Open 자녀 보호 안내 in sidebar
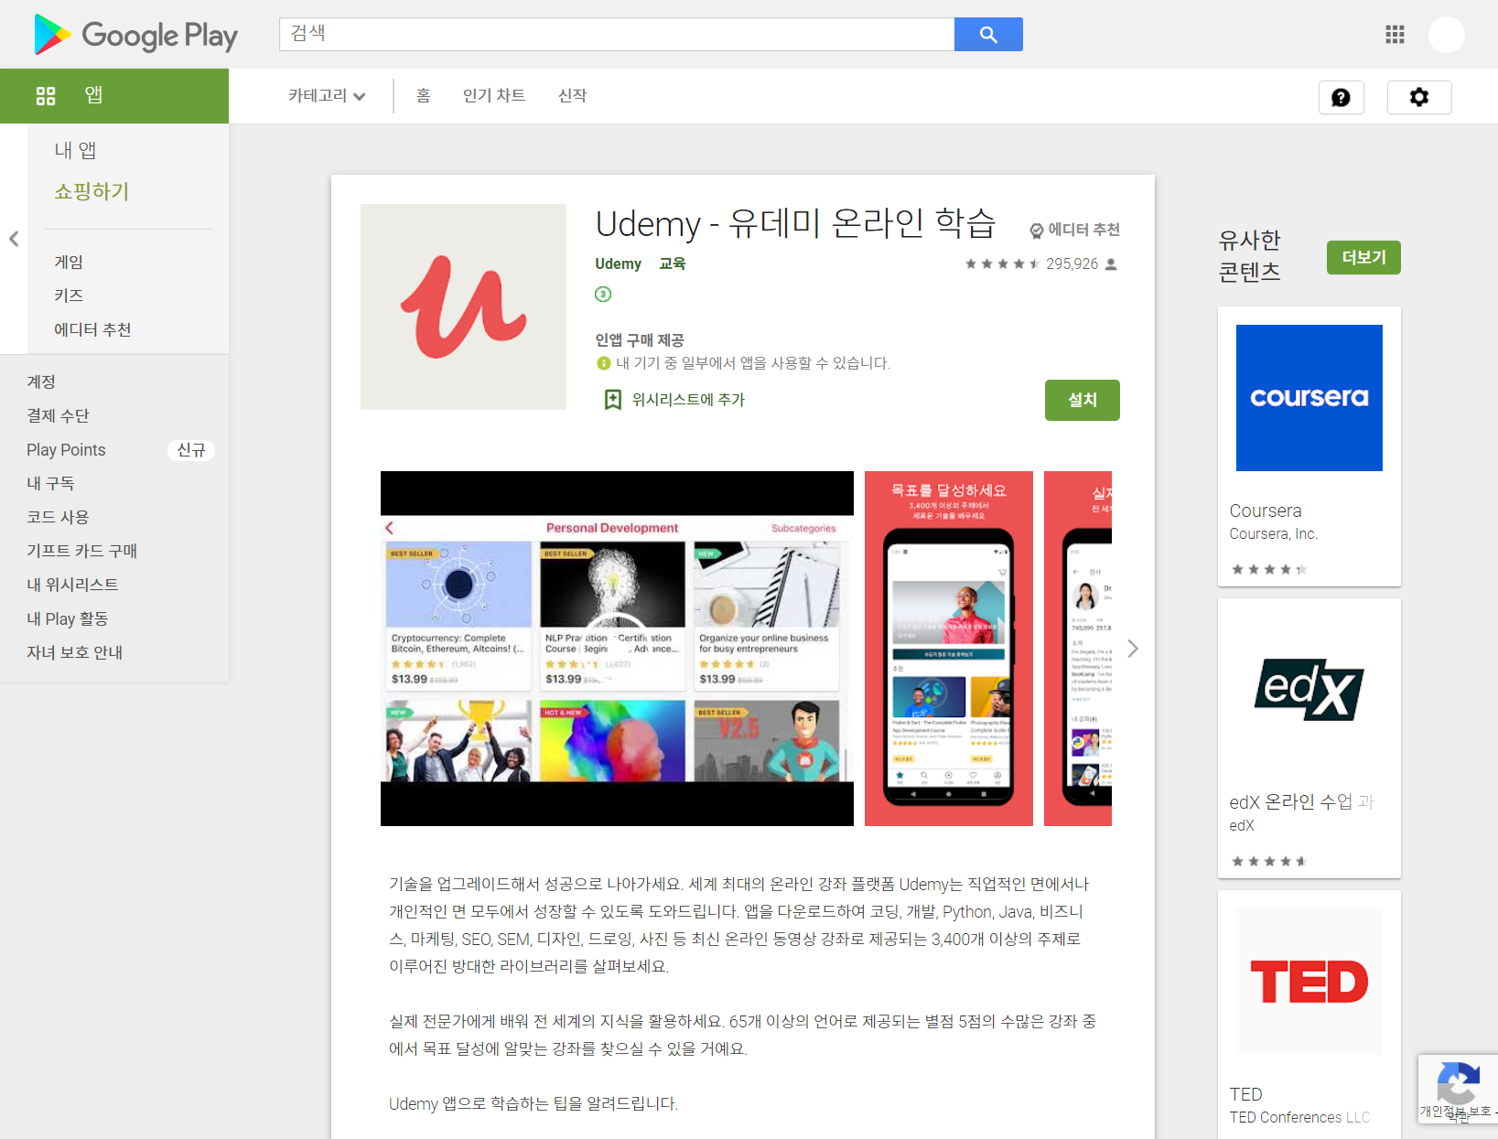The image size is (1498, 1139). [75, 652]
